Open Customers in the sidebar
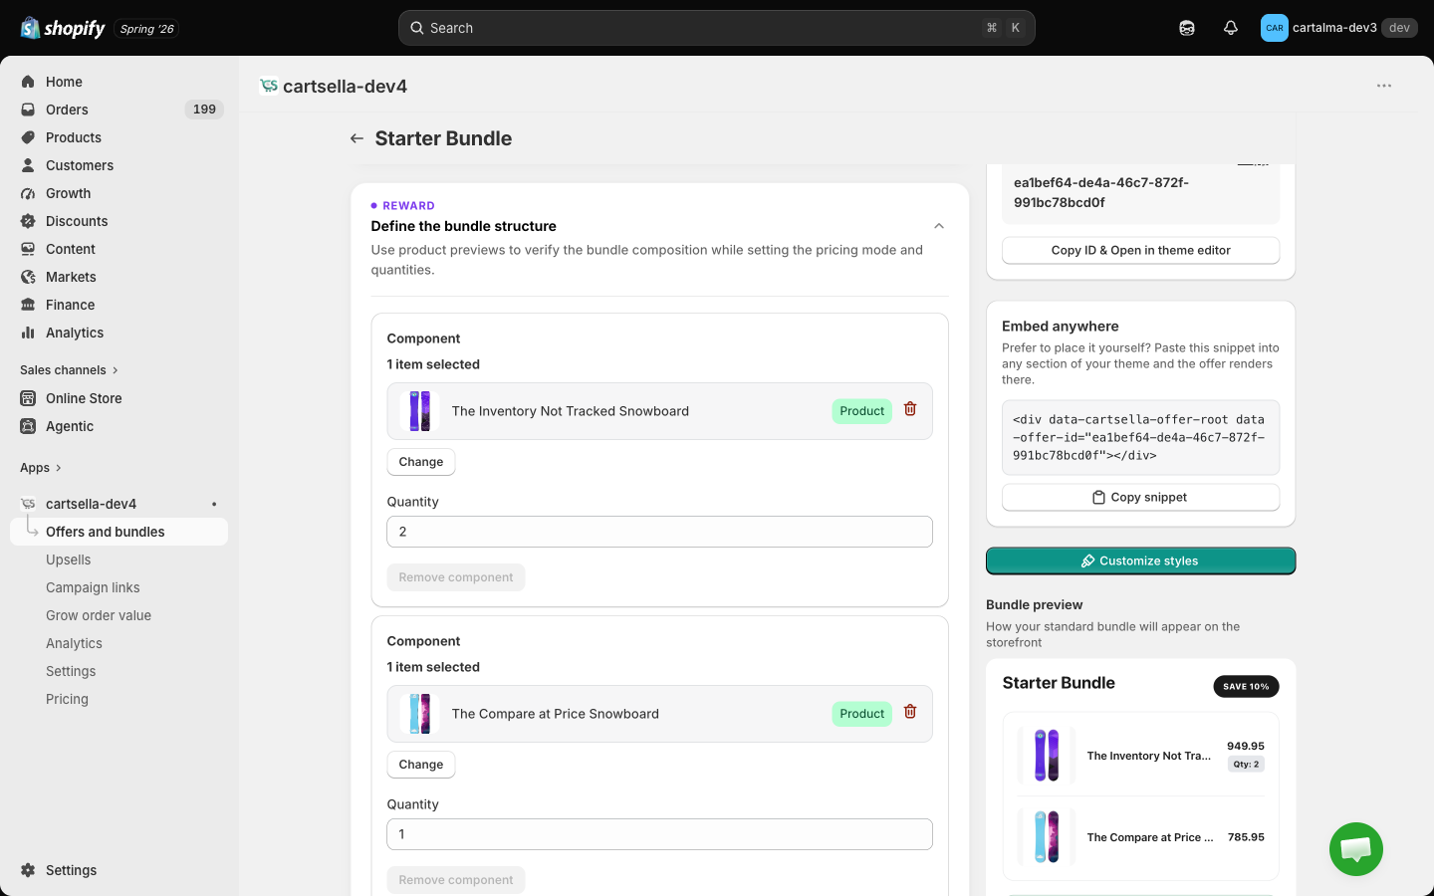 pyautogui.click(x=80, y=165)
